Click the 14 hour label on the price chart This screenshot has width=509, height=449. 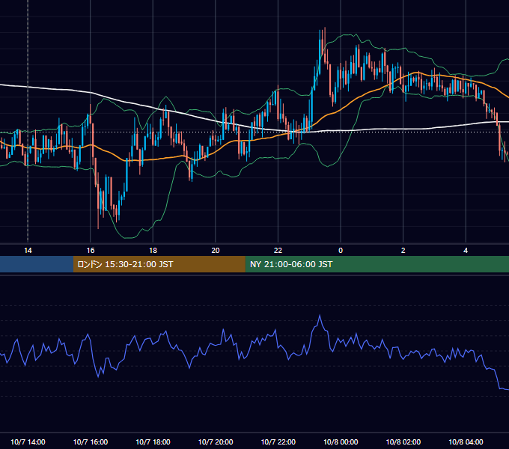click(x=28, y=251)
